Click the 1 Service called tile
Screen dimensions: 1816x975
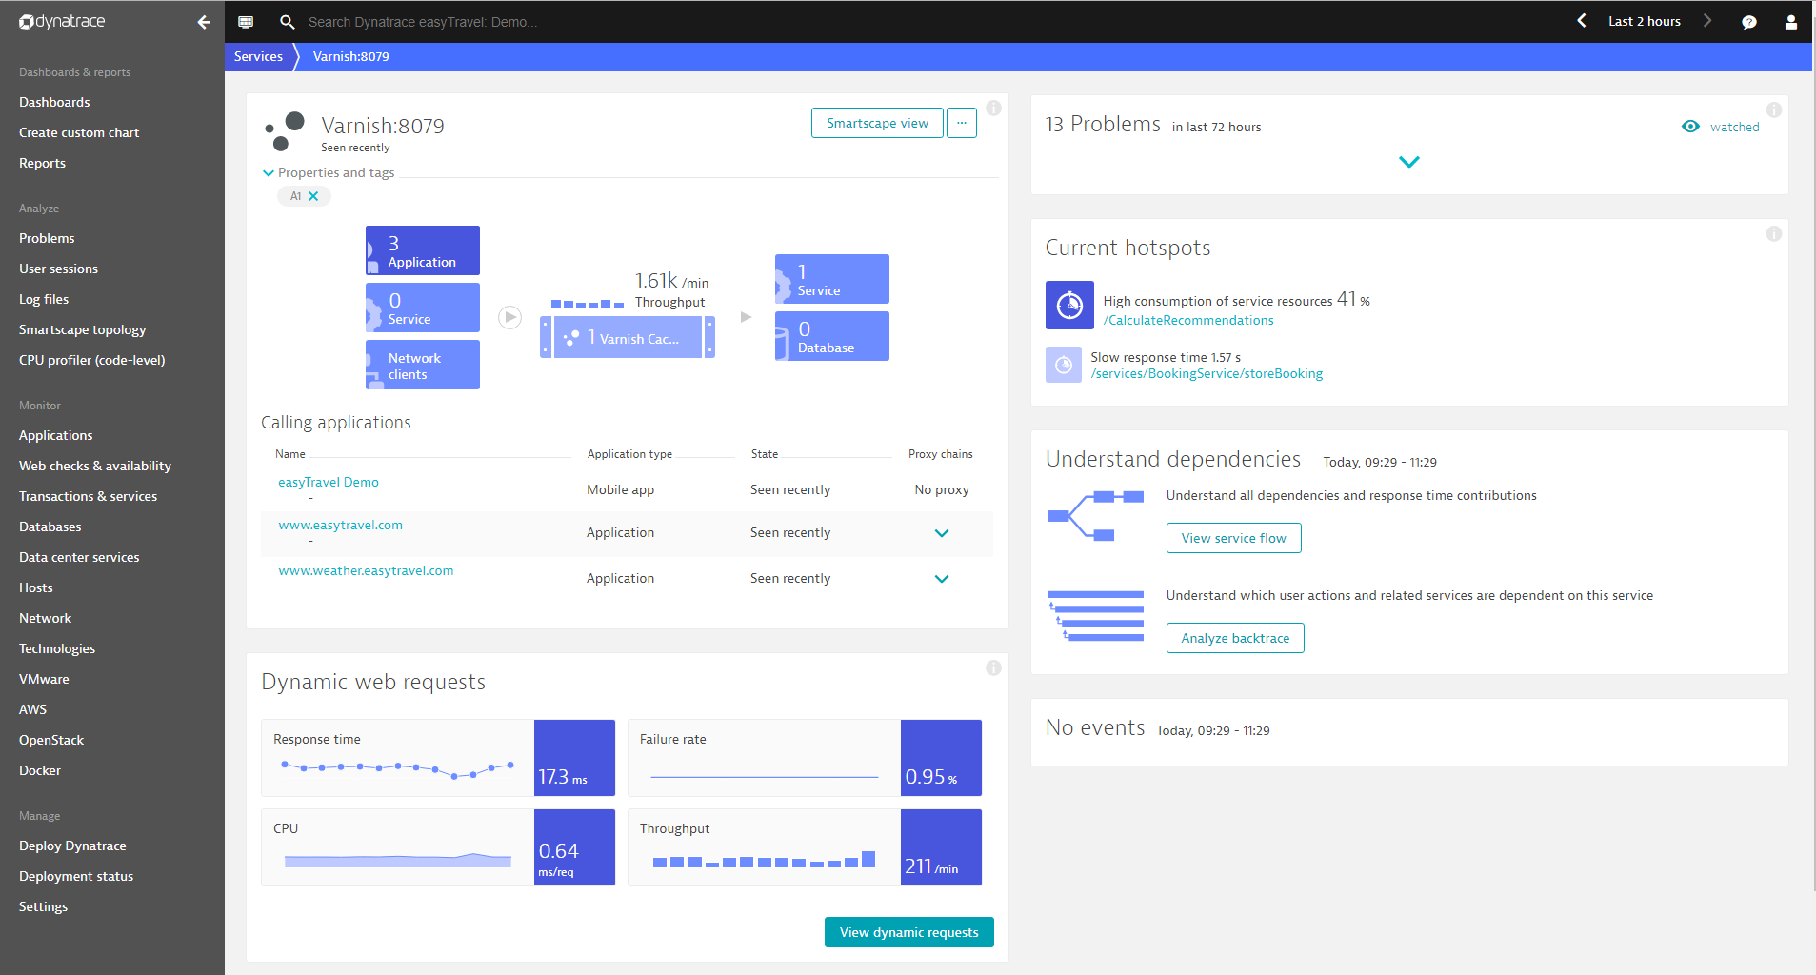click(x=832, y=279)
